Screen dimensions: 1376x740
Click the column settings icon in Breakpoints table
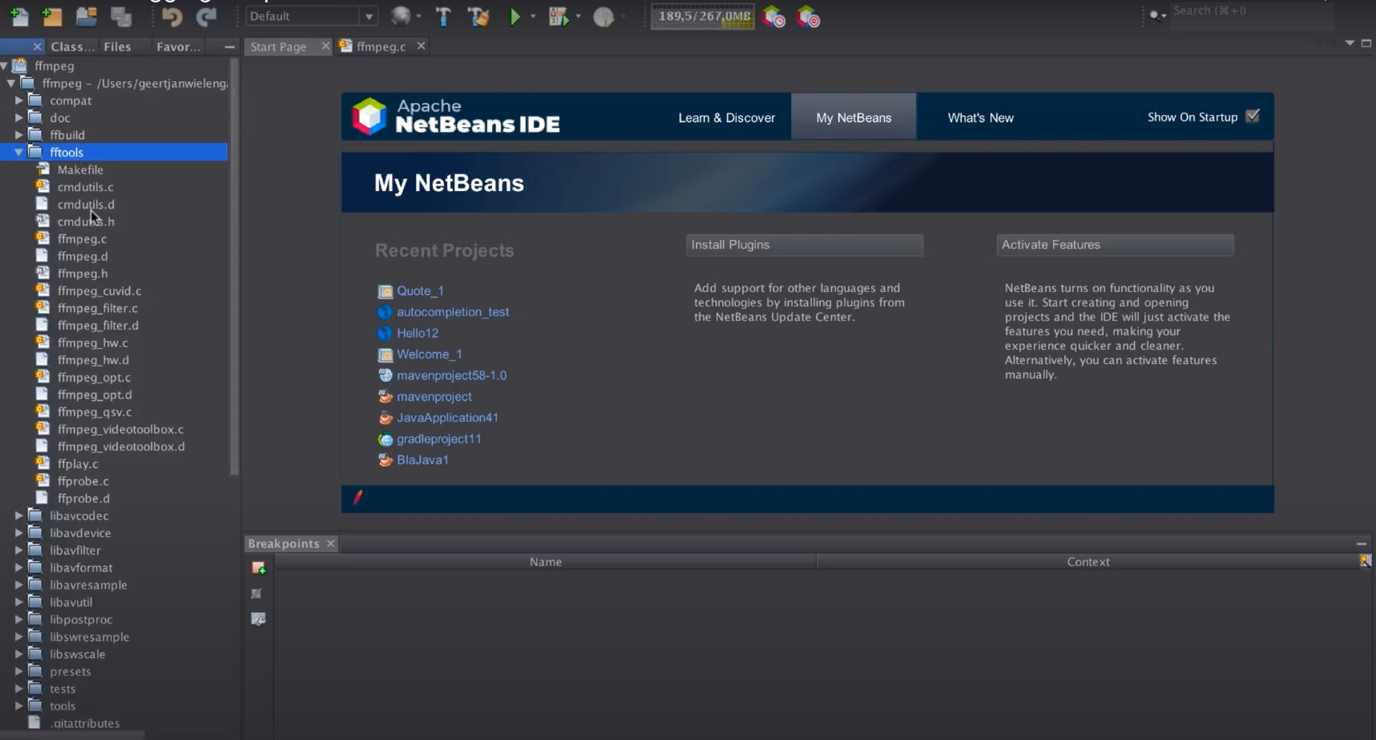[x=1365, y=561]
